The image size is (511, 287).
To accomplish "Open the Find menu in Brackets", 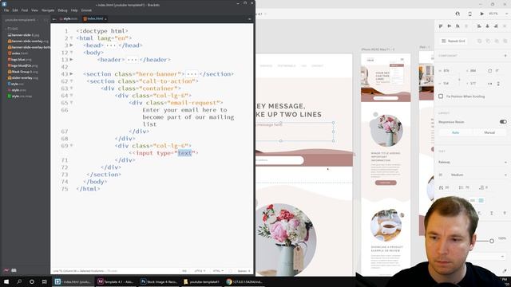I will (x=25, y=10).
